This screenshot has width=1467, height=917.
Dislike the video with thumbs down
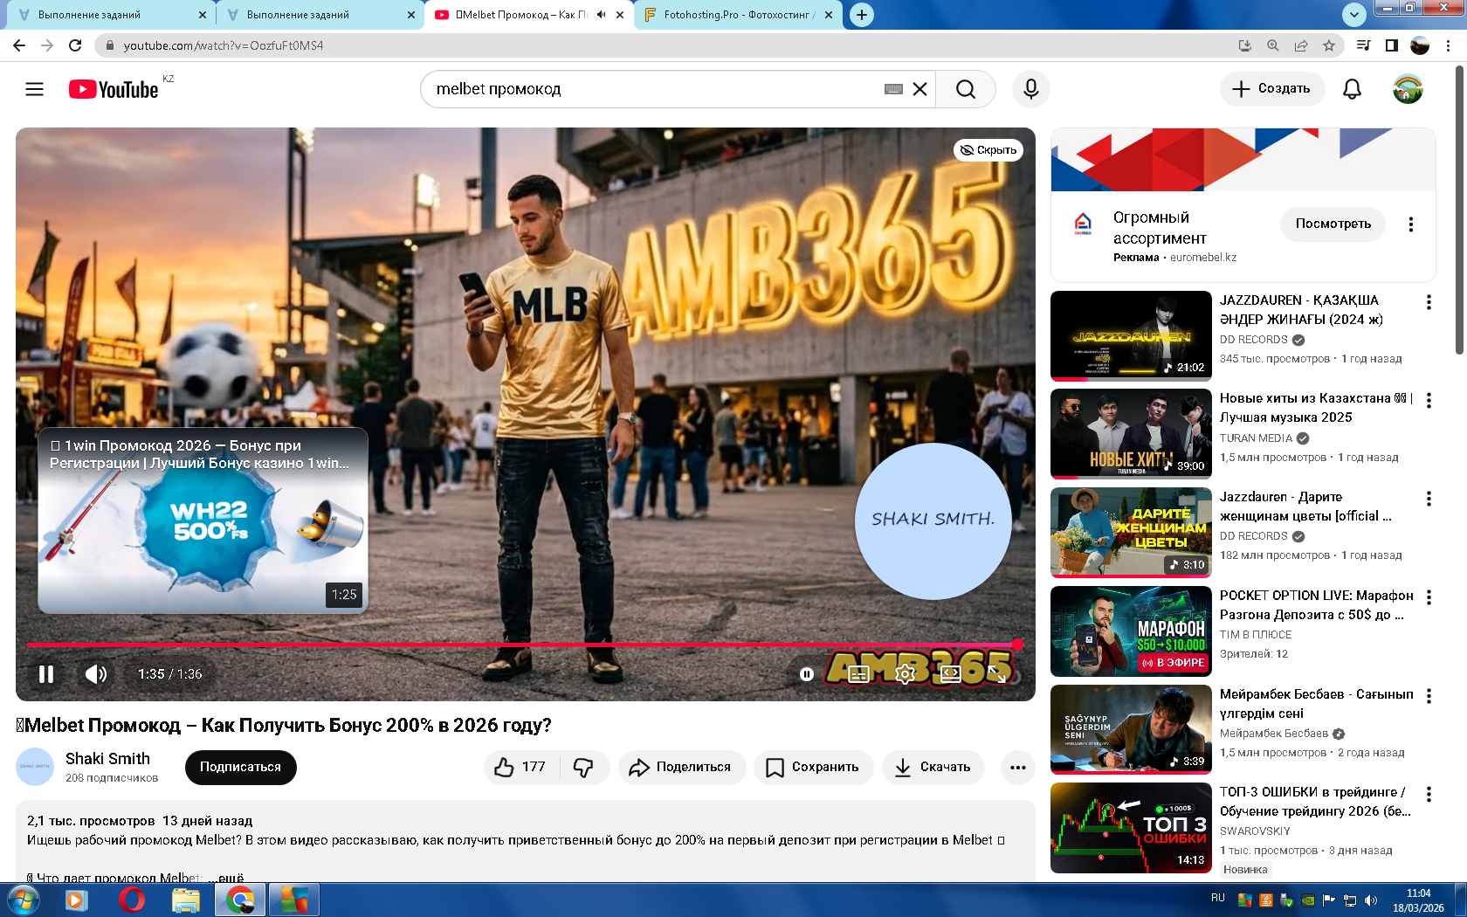(583, 767)
